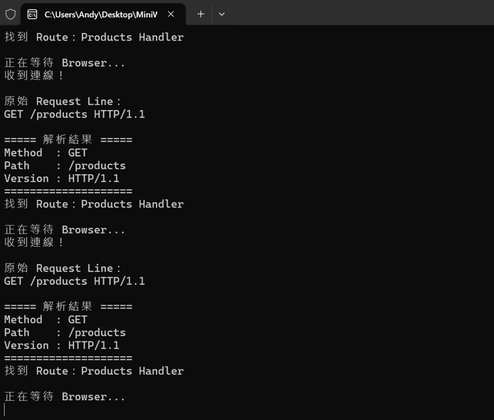Image resolution: width=494 pixels, height=420 pixels.
Task: Click the last "正在等待 Browser..." output line
Action: click(65, 396)
